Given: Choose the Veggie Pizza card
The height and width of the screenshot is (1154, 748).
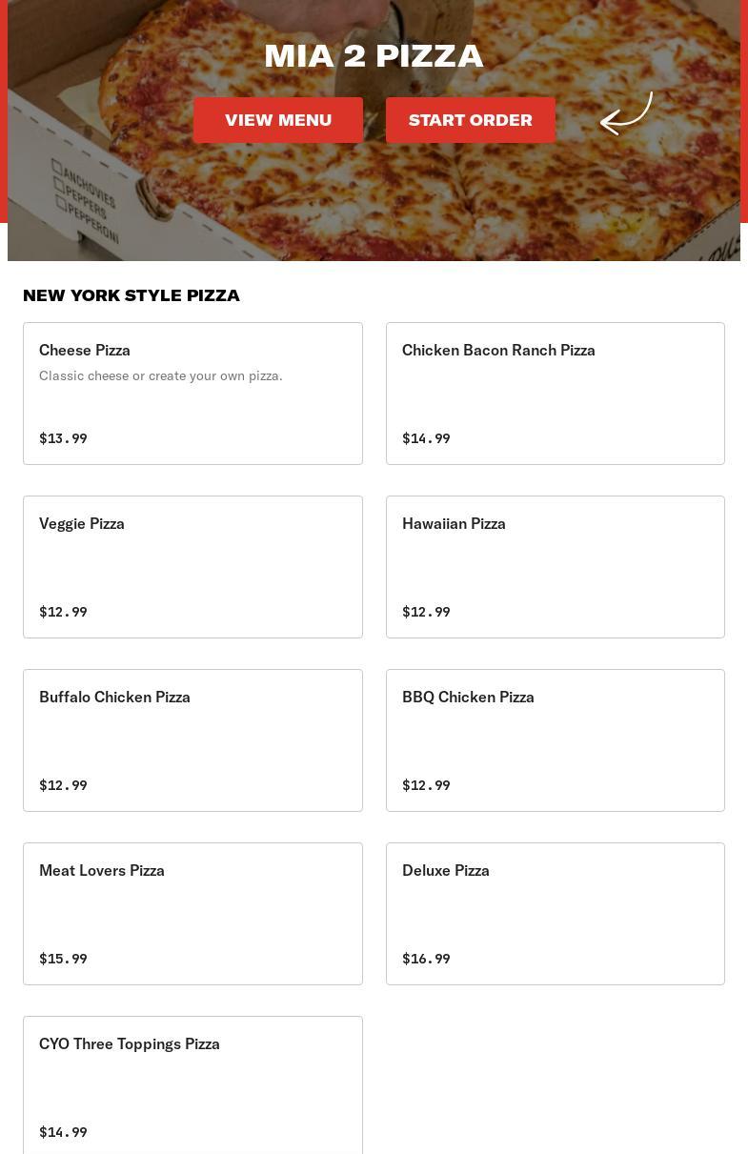Looking at the screenshot, I should [192, 567].
